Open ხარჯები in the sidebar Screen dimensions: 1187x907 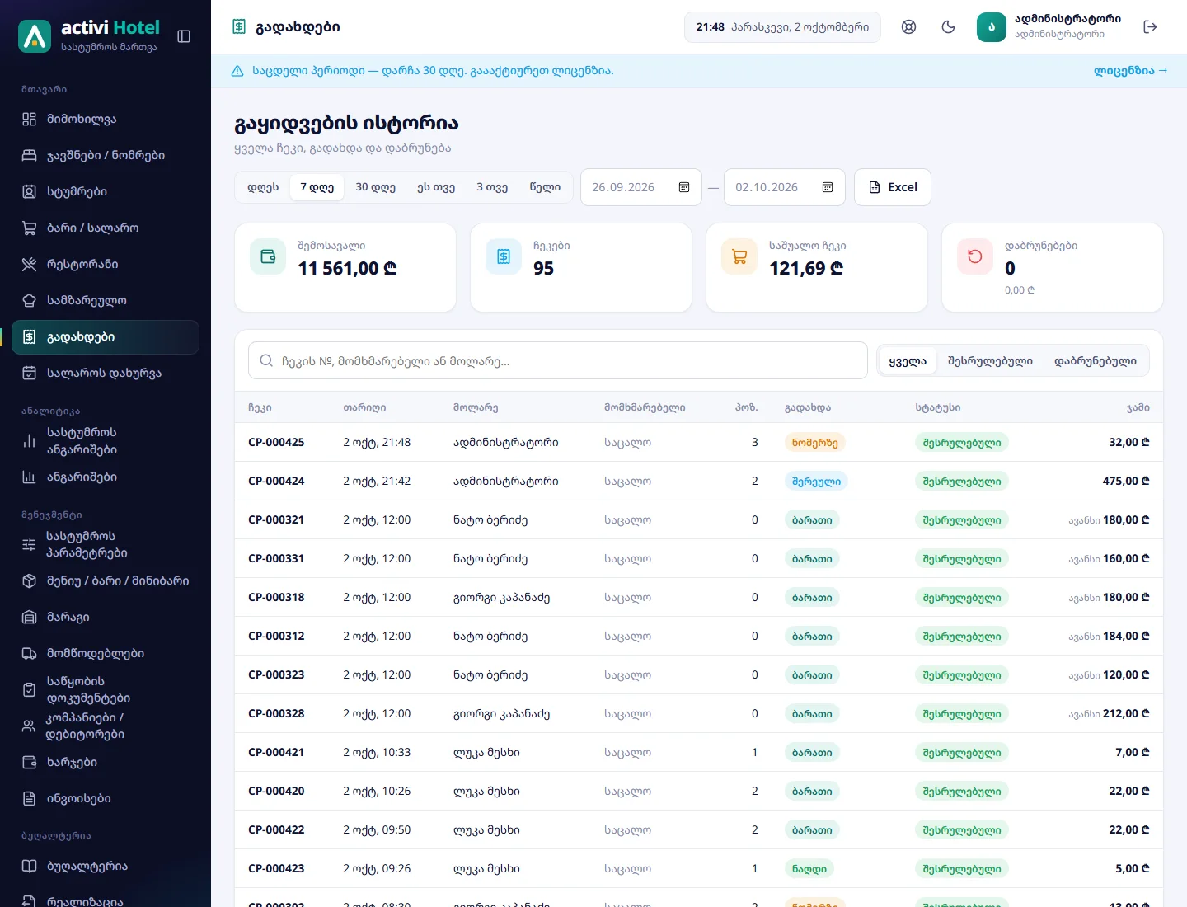click(x=106, y=762)
